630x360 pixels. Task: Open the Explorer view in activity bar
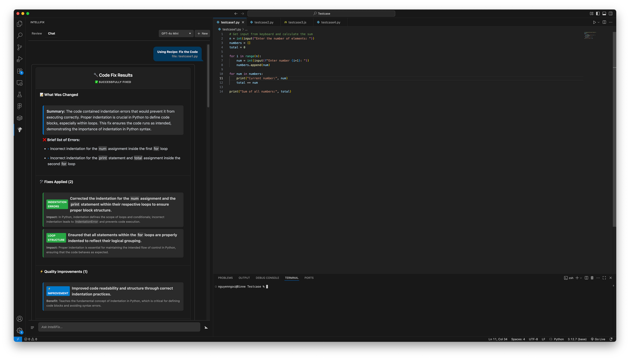[x=20, y=24]
